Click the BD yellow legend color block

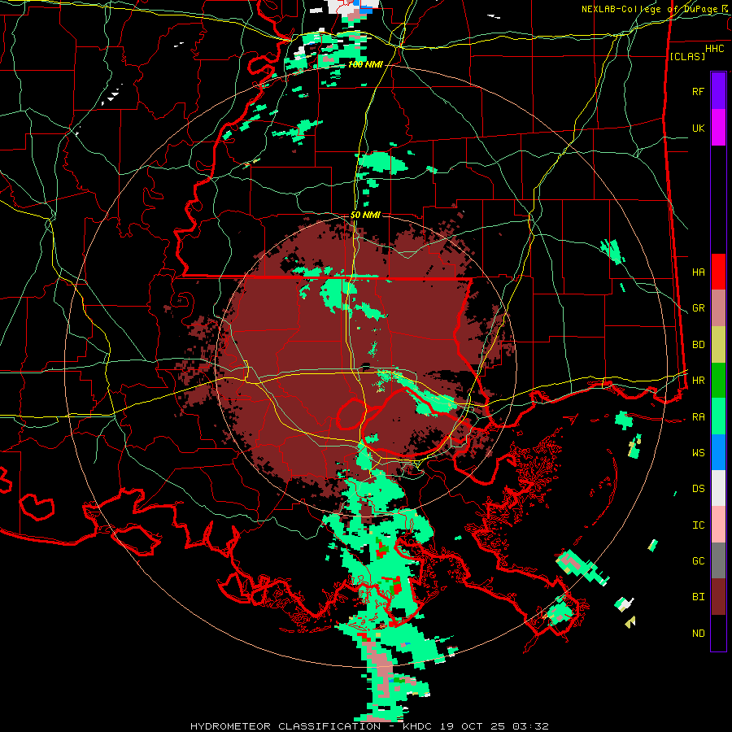718,345
